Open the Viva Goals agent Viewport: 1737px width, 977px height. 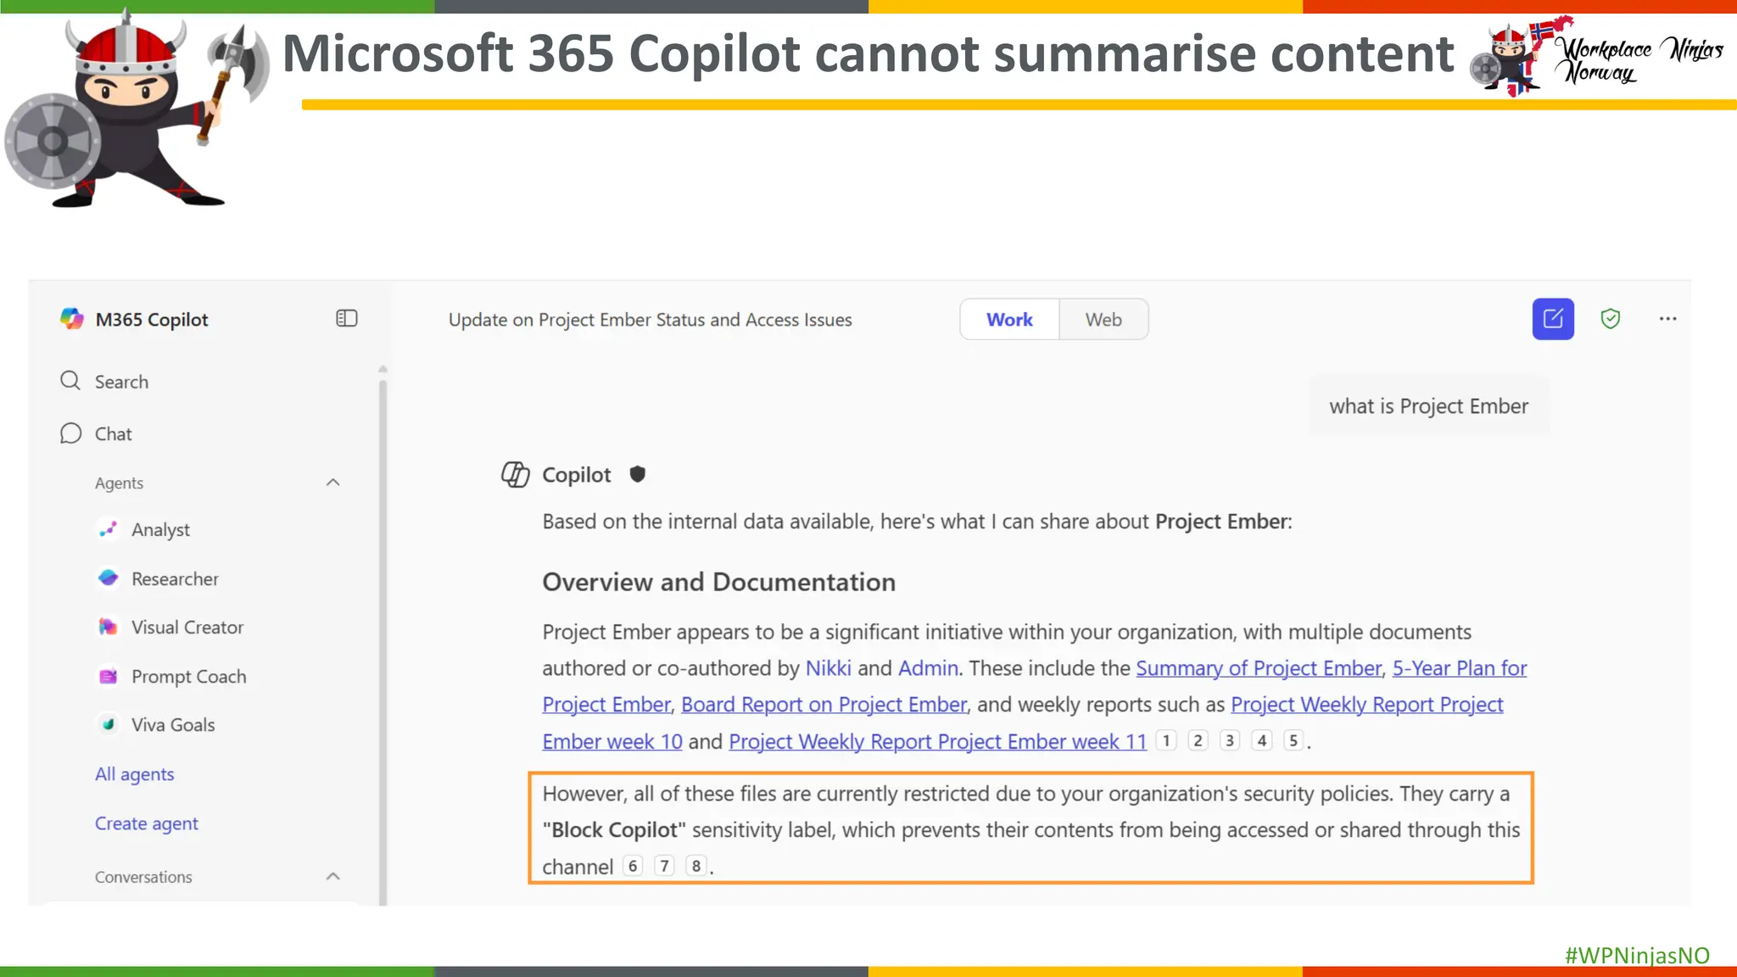pos(172,725)
